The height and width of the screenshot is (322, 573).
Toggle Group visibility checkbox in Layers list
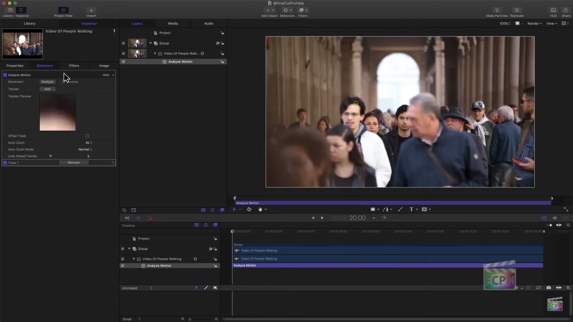pos(123,43)
